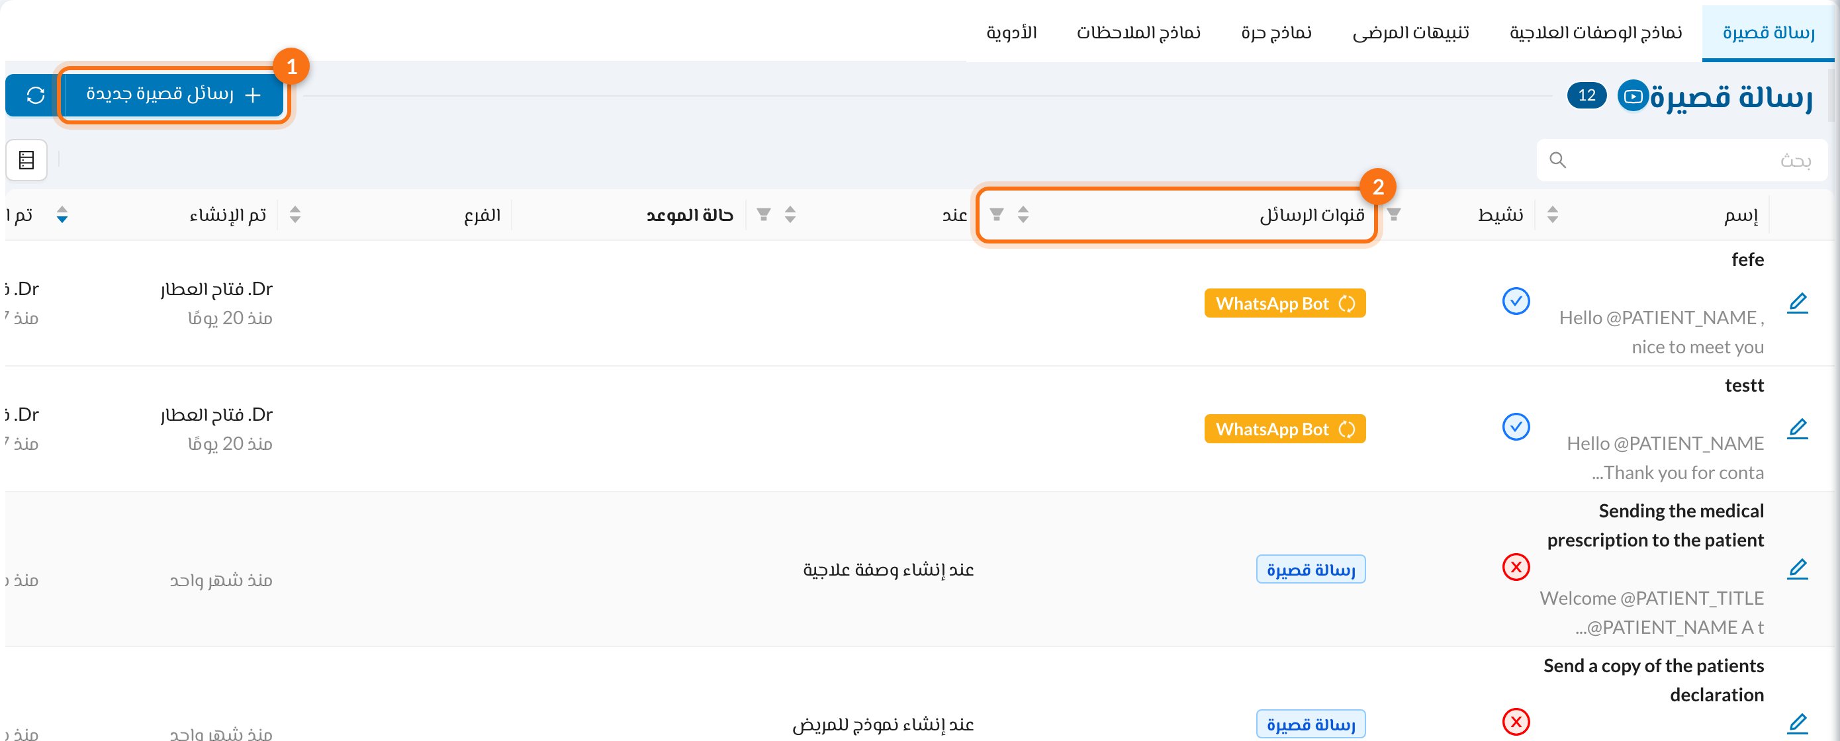Toggle inactive X on medical prescription row
The width and height of the screenshot is (1840, 741).
coord(1516,567)
